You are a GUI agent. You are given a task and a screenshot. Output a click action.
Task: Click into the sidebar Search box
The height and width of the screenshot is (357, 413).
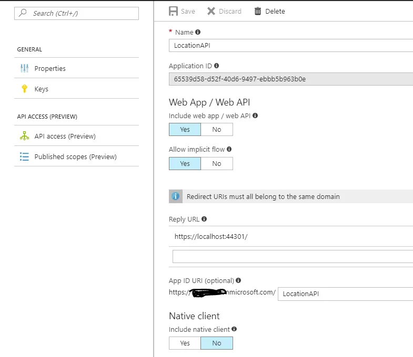82,13
